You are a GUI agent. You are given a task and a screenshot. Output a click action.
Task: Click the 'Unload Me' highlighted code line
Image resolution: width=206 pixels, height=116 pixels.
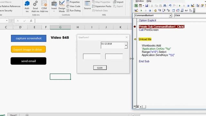tap(145, 39)
